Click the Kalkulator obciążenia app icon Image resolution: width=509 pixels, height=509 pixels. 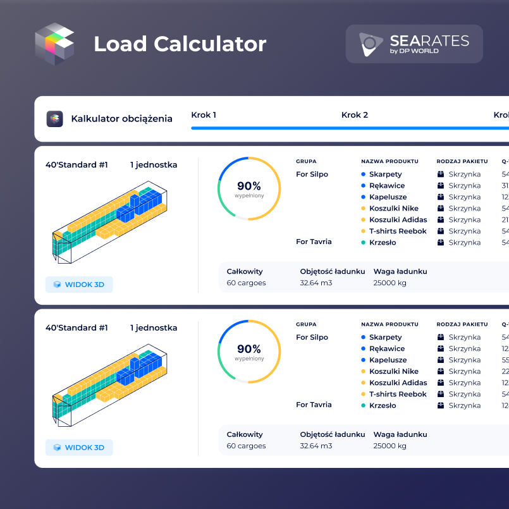[x=54, y=119]
